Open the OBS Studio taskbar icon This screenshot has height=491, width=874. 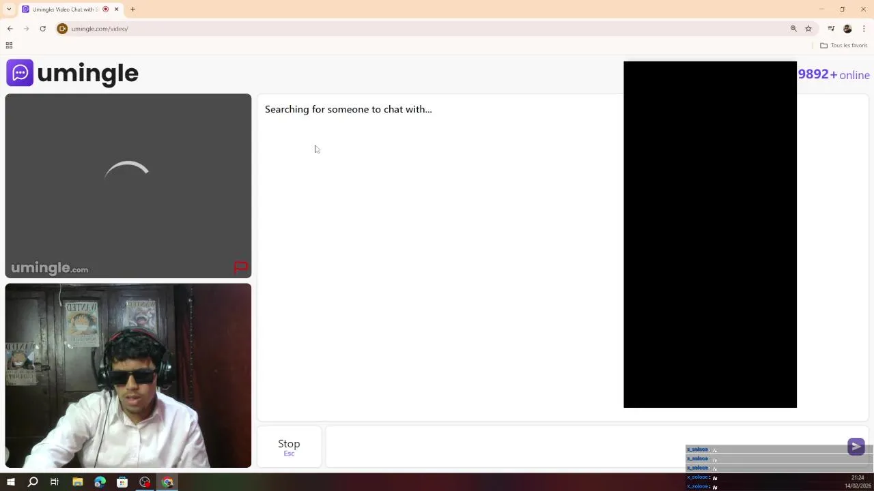point(145,482)
